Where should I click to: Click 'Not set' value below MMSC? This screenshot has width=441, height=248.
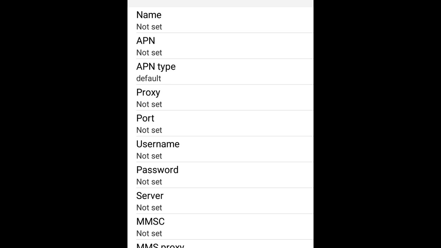[149, 234]
